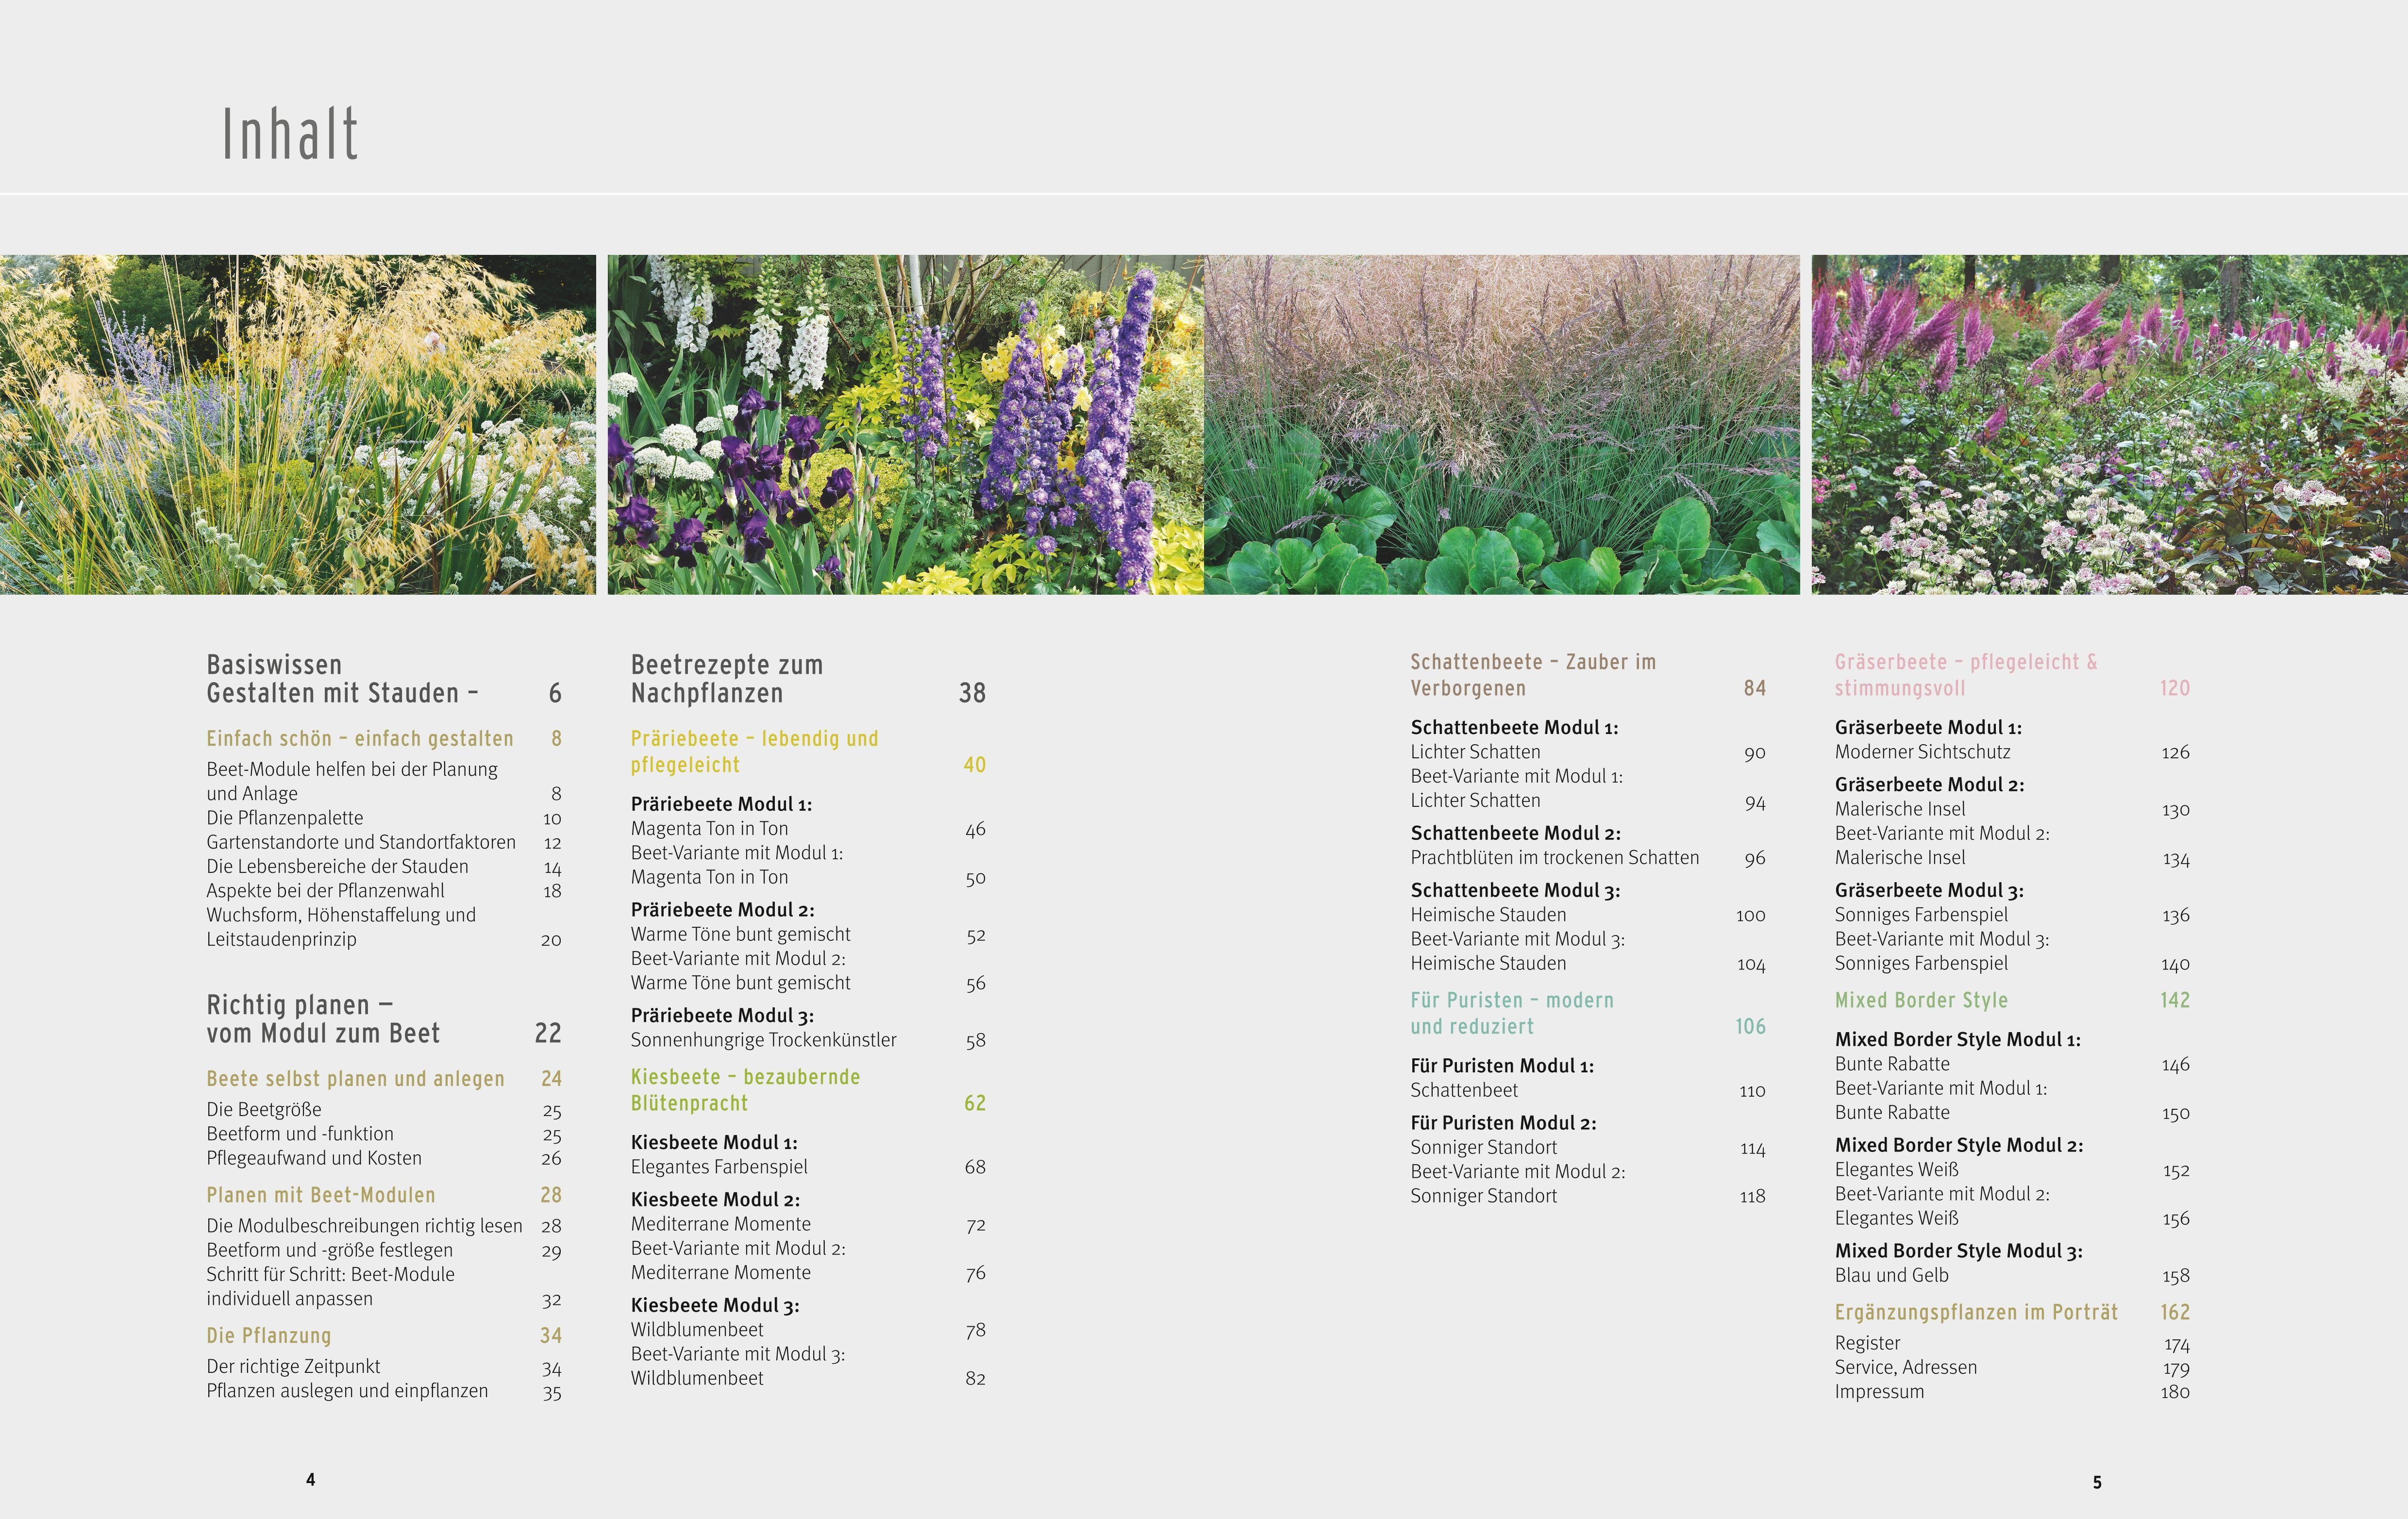
Task: Open the golden grasses garden photo
Action: (x=297, y=424)
